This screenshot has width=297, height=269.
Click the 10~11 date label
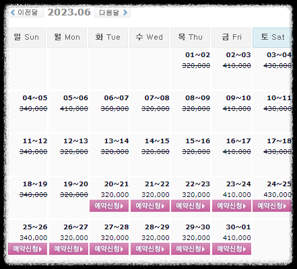(279, 98)
